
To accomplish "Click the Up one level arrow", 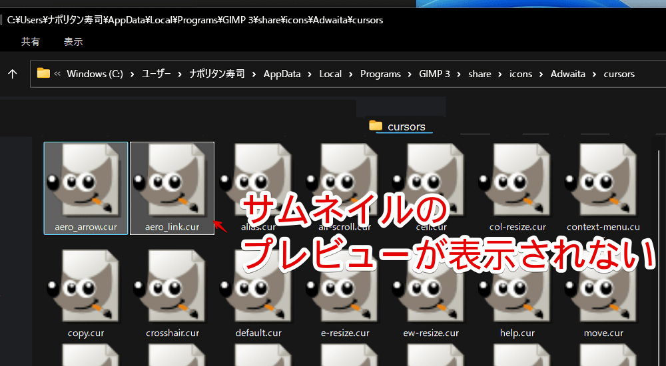I will [13, 74].
